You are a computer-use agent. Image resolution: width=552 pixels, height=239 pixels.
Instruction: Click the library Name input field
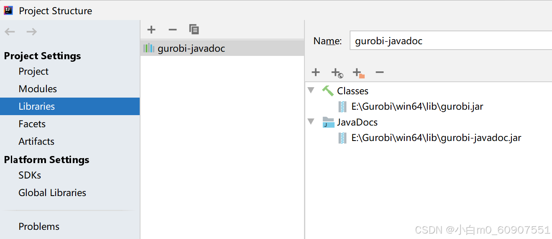(451, 41)
